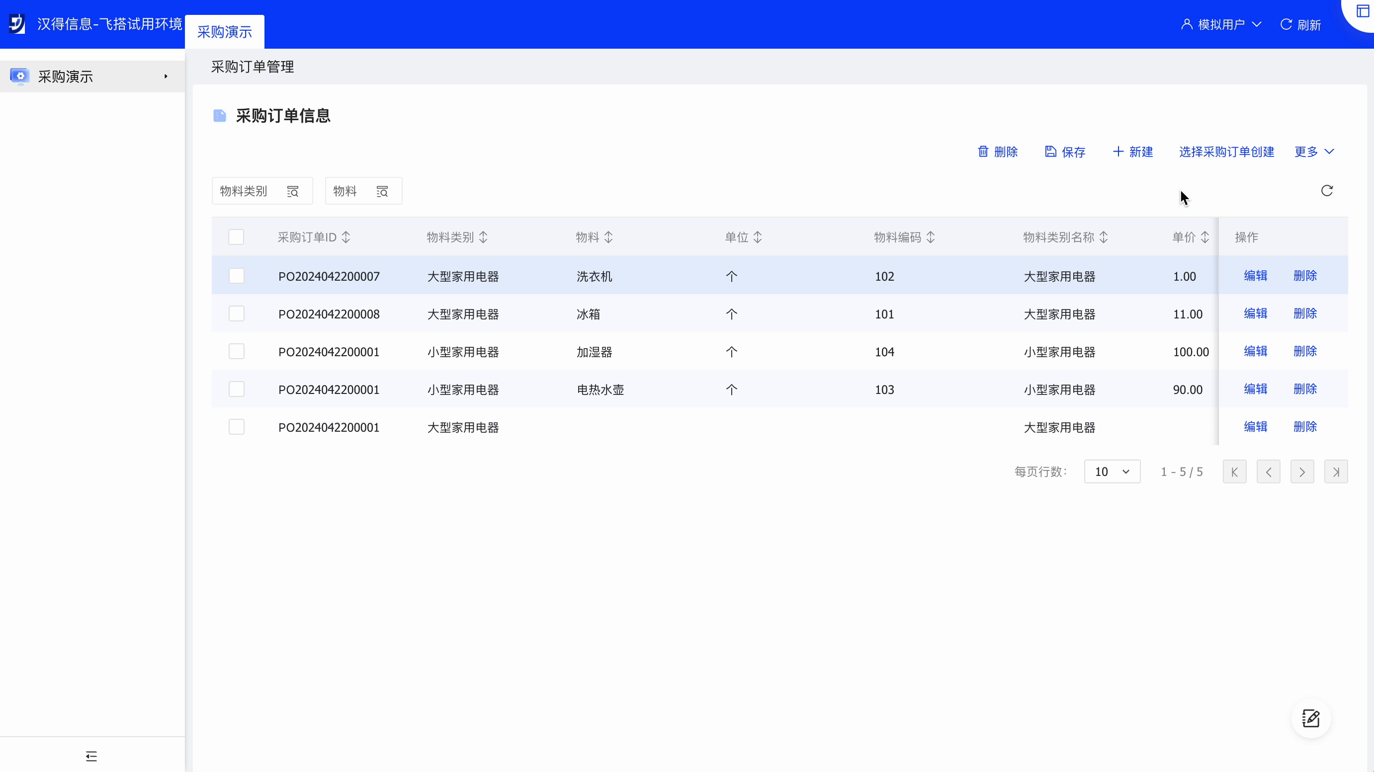
Task: Click 编辑 link for 加湿器 row
Action: 1255,351
